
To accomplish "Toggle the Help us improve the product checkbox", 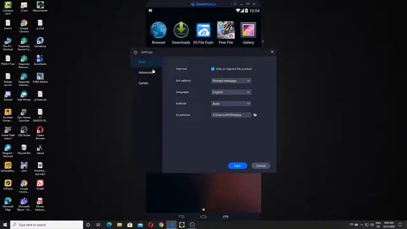I will tap(213, 69).
